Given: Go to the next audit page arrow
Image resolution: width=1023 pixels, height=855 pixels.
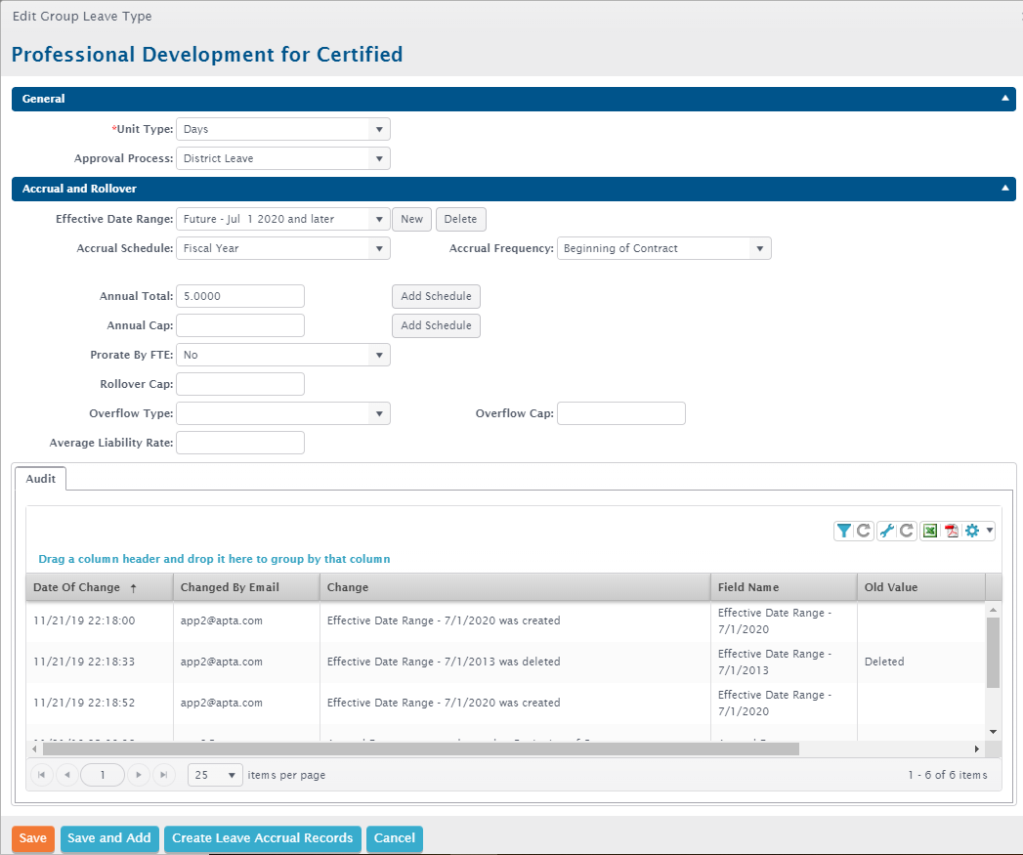Looking at the screenshot, I should [x=139, y=775].
